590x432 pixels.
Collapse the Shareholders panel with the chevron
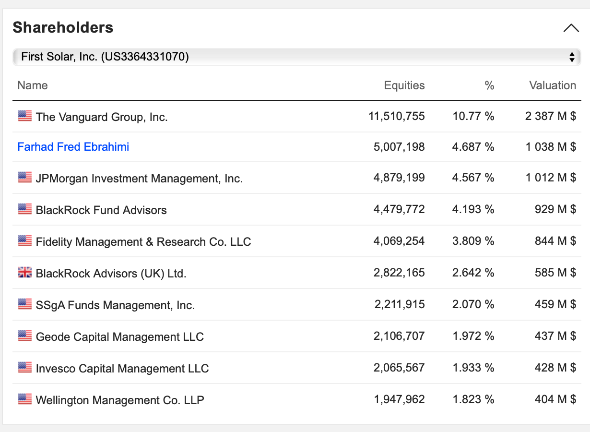pyautogui.click(x=571, y=28)
